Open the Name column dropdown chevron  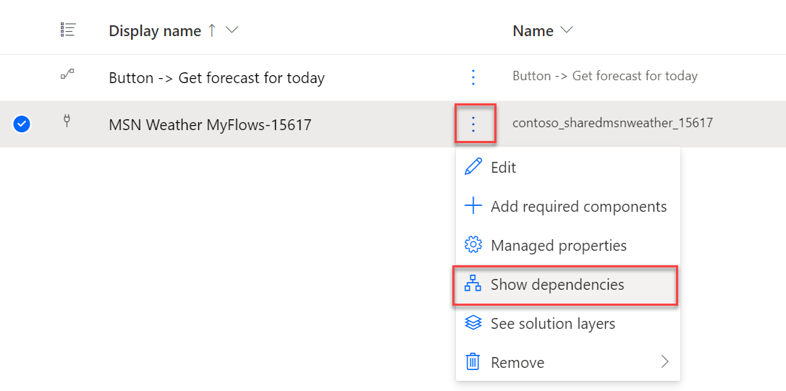tap(567, 30)
